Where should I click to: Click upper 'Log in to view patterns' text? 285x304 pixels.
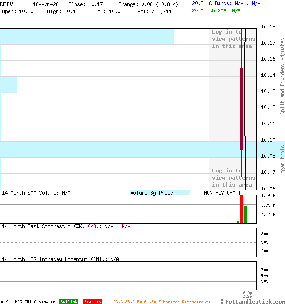[x=233, y=39]
